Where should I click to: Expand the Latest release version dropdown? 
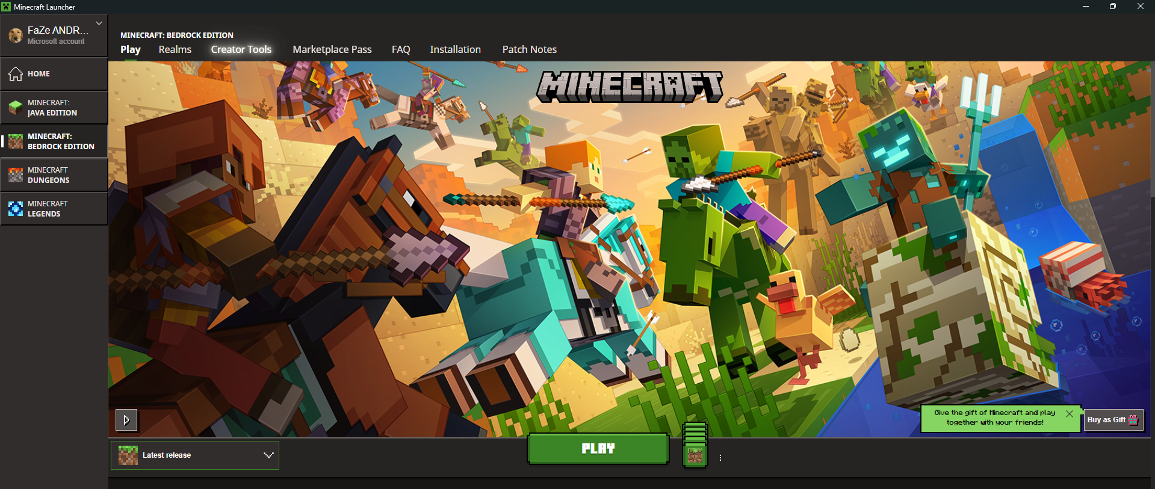pyautogui.click(x=195, y=455)
